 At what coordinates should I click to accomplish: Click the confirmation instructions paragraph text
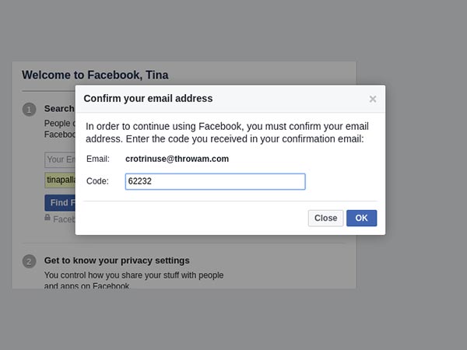tap(226, 132)
